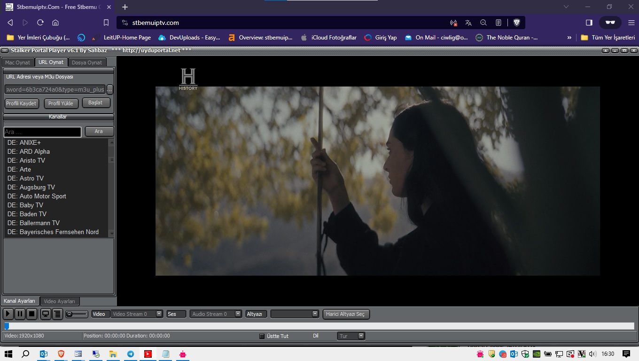Select channel DE: Astro TV
The width and height of the screenshot is (639, 361).
[x=56, y=178]
